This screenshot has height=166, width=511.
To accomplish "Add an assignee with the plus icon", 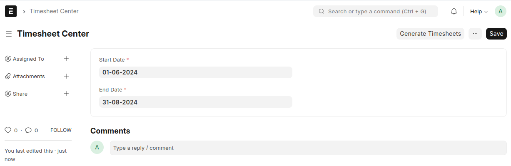I will (x=66, y=59).
